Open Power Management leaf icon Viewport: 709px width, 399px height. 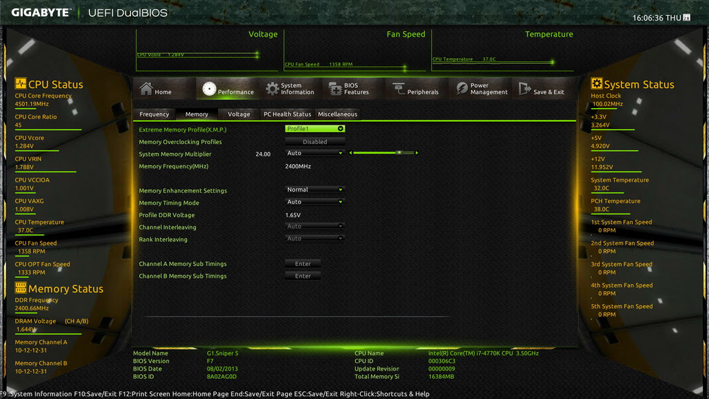tap(462, 88)
